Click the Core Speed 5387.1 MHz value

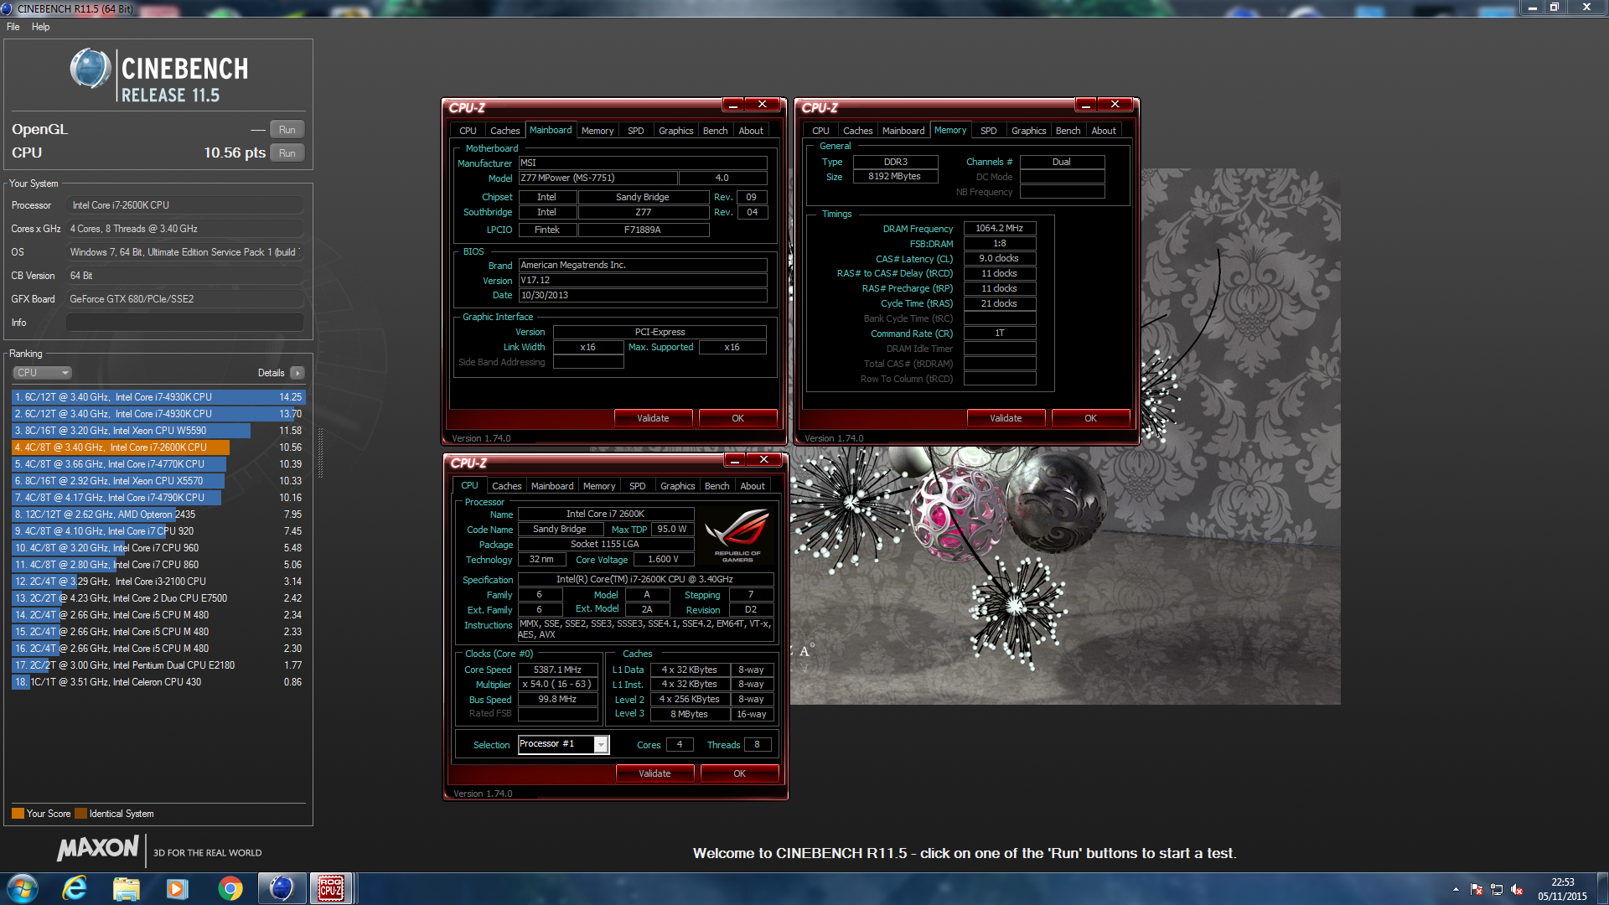pos(557,670)
